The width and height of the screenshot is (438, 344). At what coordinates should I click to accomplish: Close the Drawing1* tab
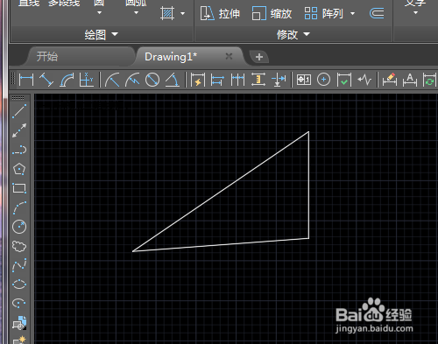pos(229,56)
